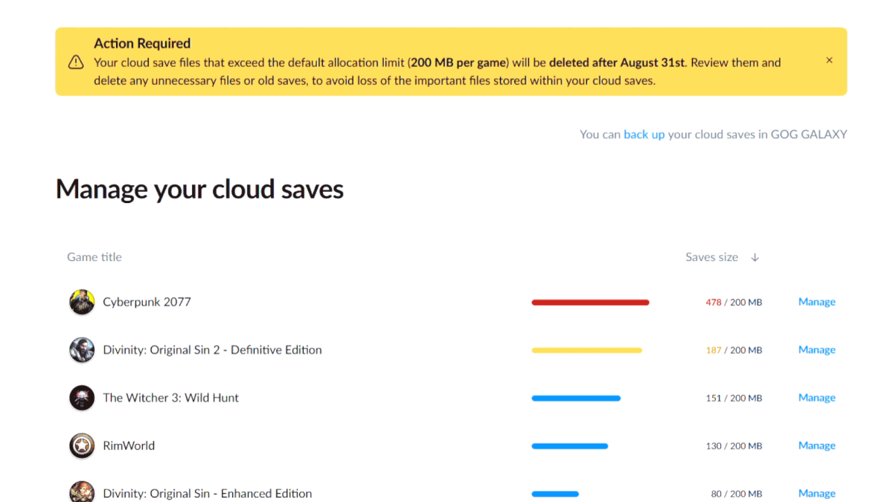Image resolution: width=893 pixels, height=502 pixels.
Task: Click the warning triangle icon in banner
Action: click(76, 62)
